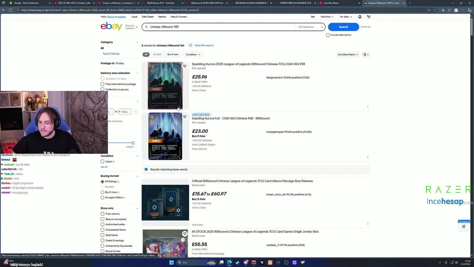
Task: Open more options for Dazzling Aurora listing
Action: pyautogui.click(x=368, y=157)
